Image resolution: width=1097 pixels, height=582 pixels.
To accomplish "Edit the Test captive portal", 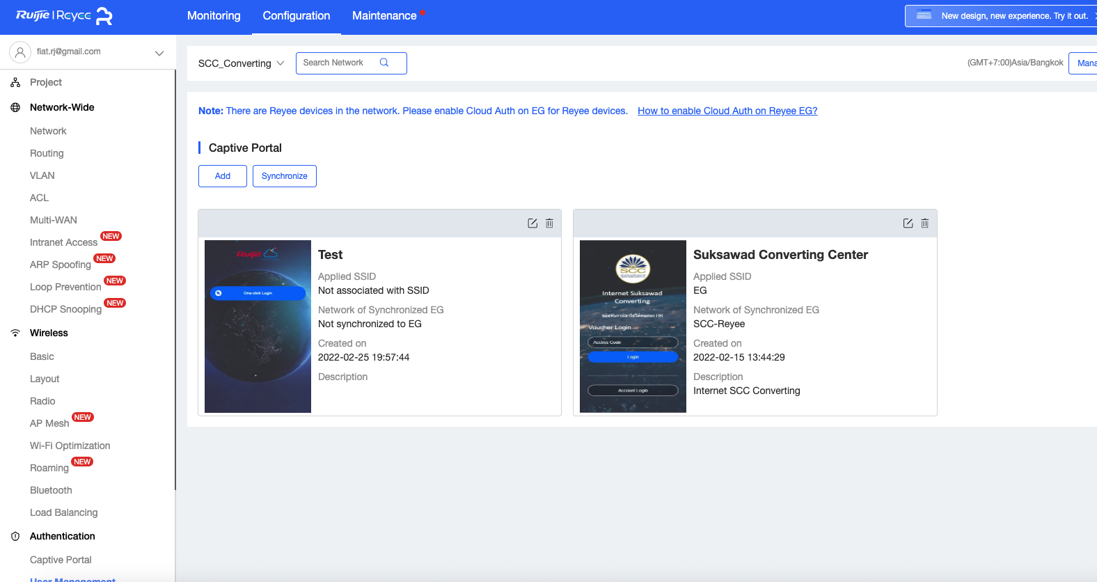I will [532, 223].
